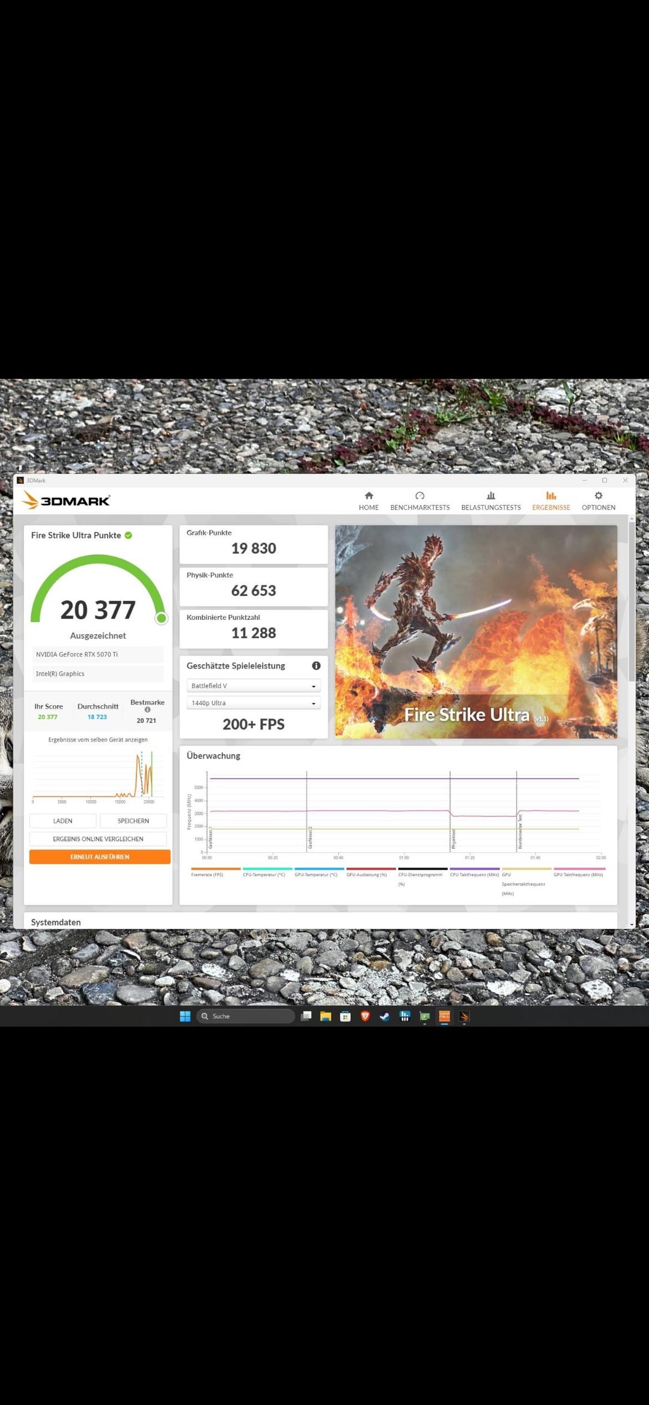Click the taskbar Suche search box

tap(246, 1016)
